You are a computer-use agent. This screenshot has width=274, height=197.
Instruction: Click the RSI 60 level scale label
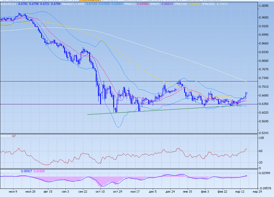point(261,151)
